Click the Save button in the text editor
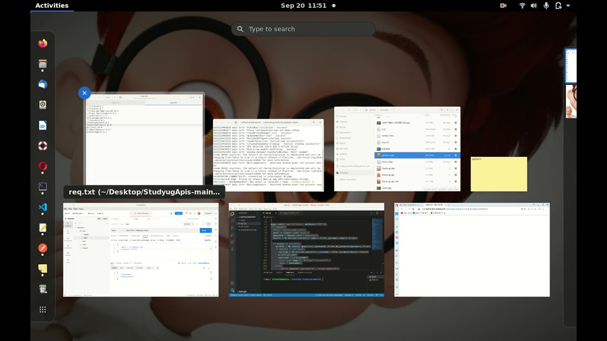 coord(192,97)
